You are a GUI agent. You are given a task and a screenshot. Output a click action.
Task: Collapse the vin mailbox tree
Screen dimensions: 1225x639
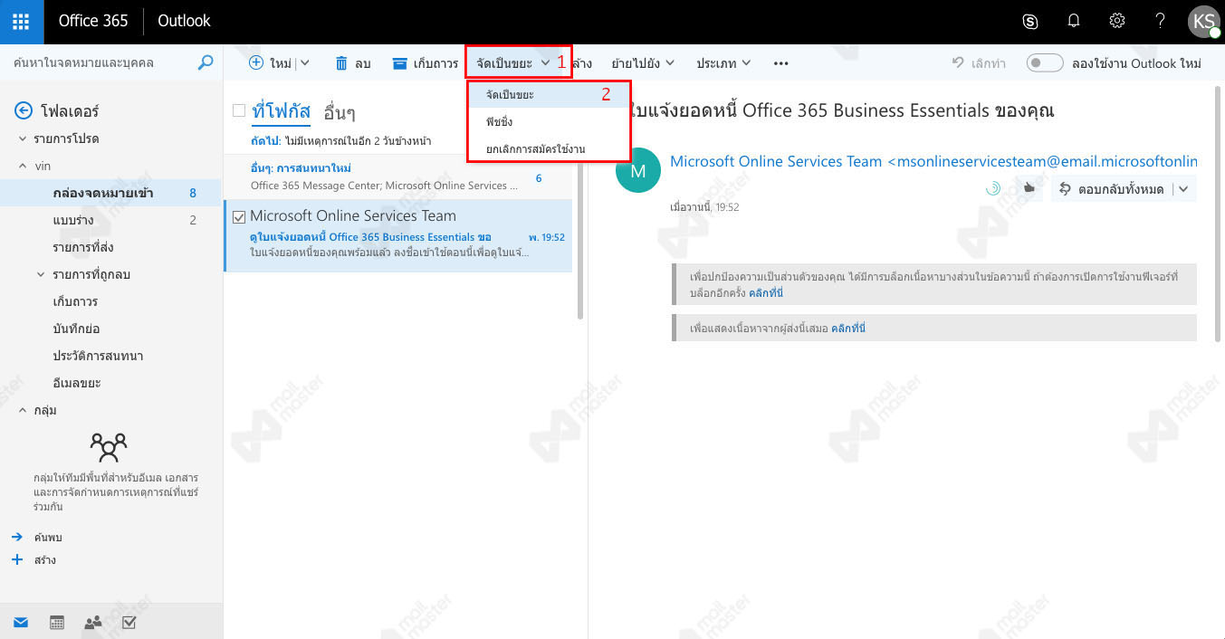pyautogui.click(x=23, y=166)
